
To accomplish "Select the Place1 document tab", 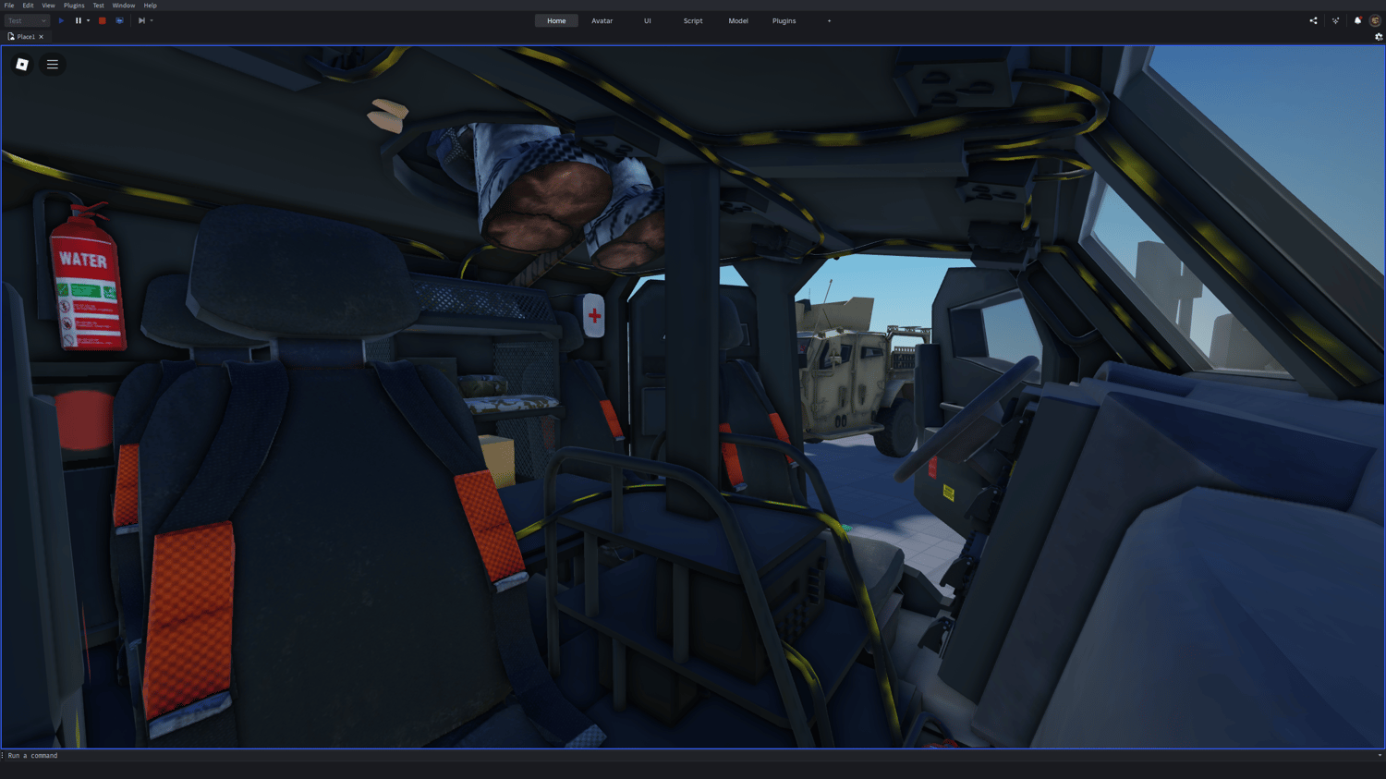I will 26,37.
